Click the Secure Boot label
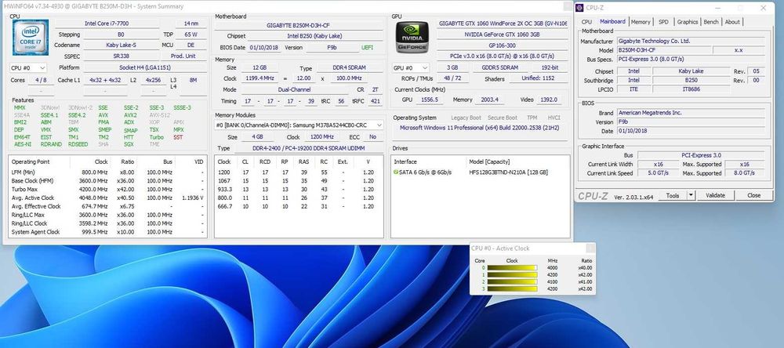The width and height of the screenshot is (784, 348). click(x=503, y=118)
